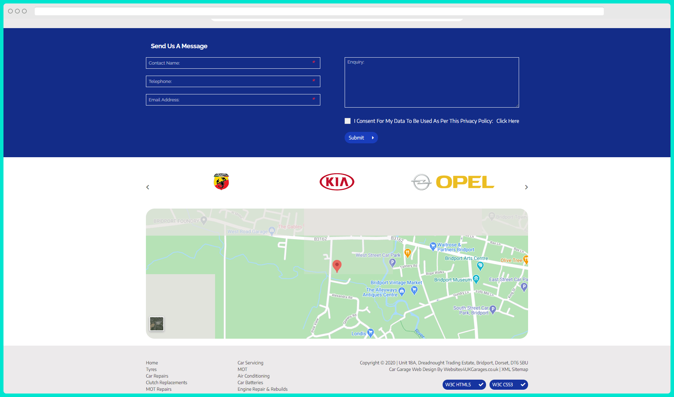Advance the brand carousel with right arrow
Screen dimensions: 674x397
[526, 187]
